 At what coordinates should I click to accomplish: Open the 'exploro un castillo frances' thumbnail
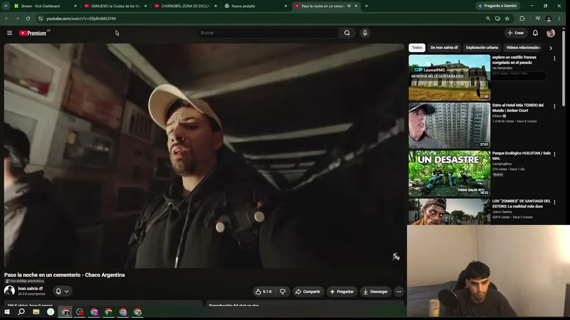click(x=449, y=77)
